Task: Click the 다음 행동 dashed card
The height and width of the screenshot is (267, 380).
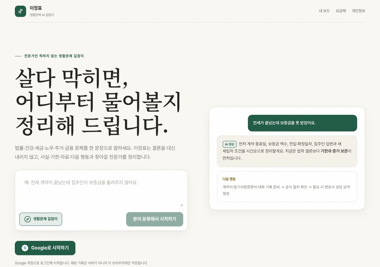Action: click(287, 187)
